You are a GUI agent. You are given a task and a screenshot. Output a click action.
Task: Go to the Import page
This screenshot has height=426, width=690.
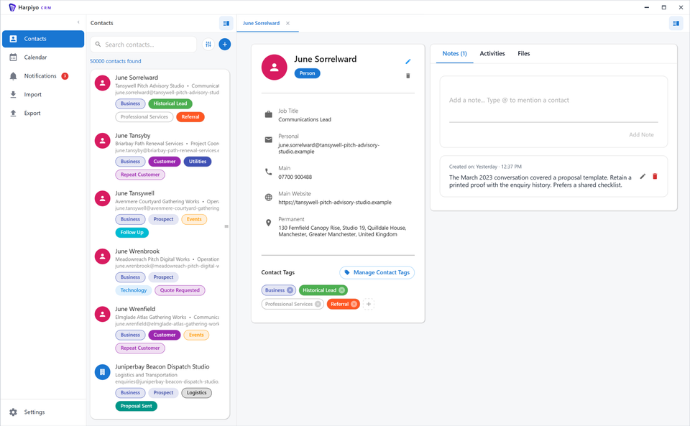coord(43,95)
